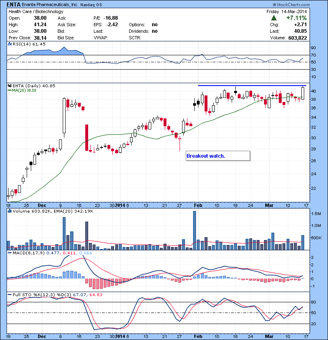
Task: Click the ENTA ticker symbol title
Action: click(14, 5)
